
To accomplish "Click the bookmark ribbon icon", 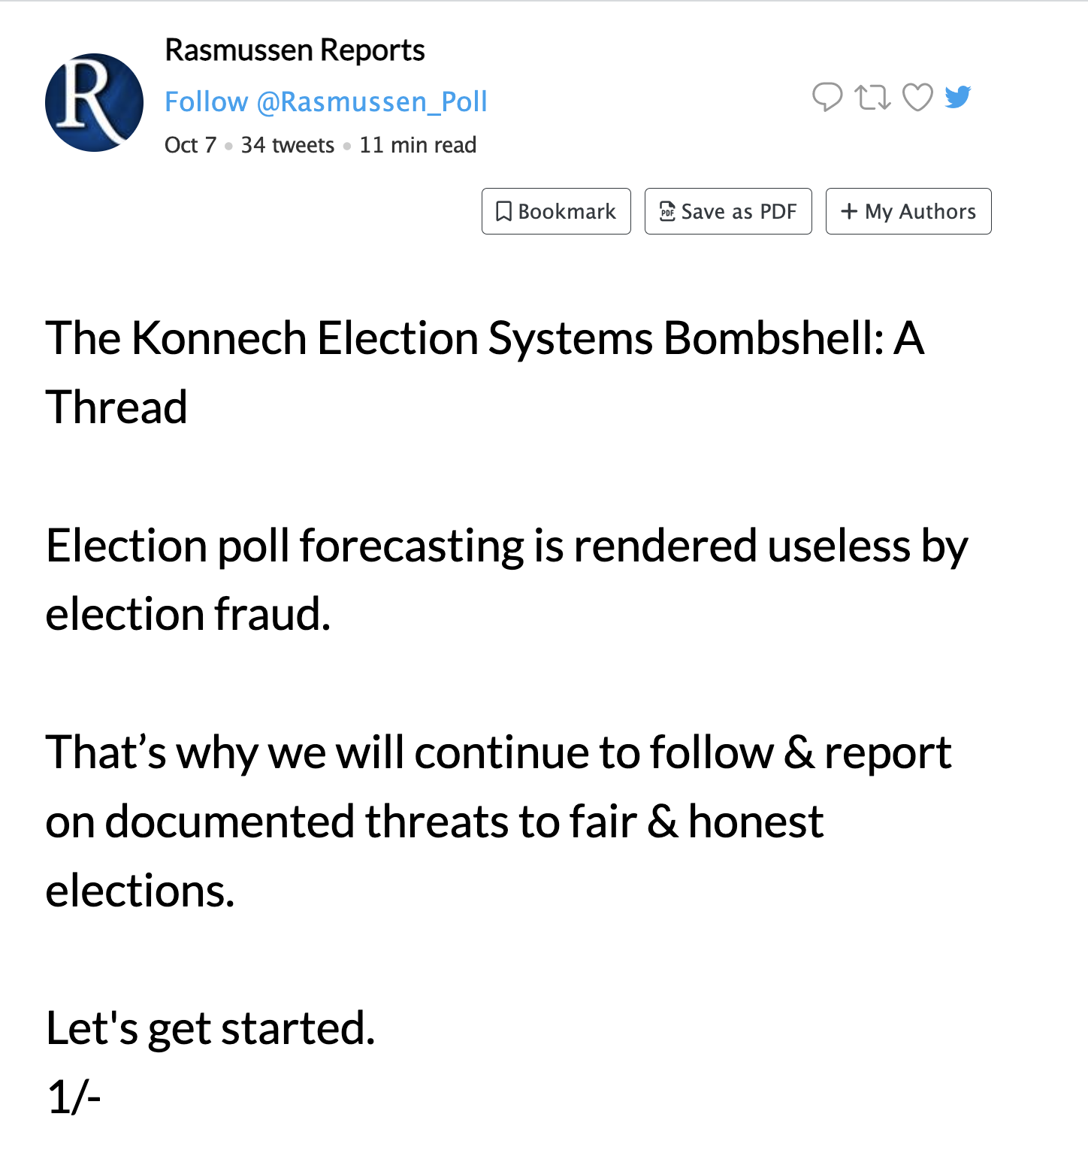I will 504,211.
